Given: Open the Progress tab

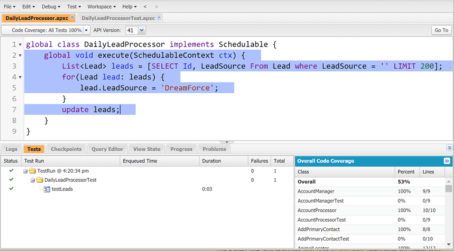Looking at the screenshot, I should point(181,149).
